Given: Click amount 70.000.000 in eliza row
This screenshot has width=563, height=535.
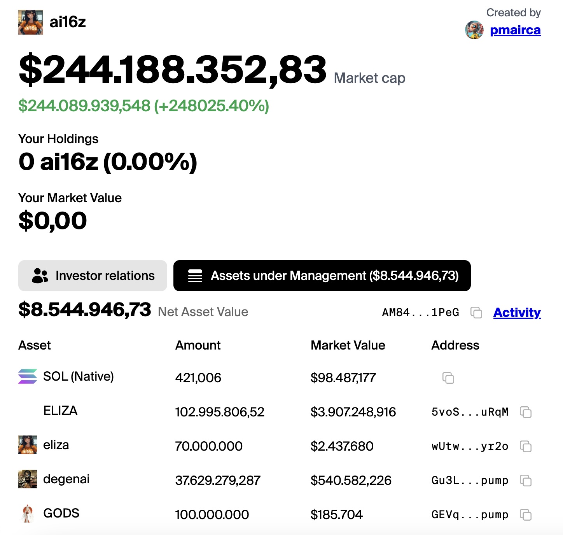Looking at the screenshot, I should 209,446.
